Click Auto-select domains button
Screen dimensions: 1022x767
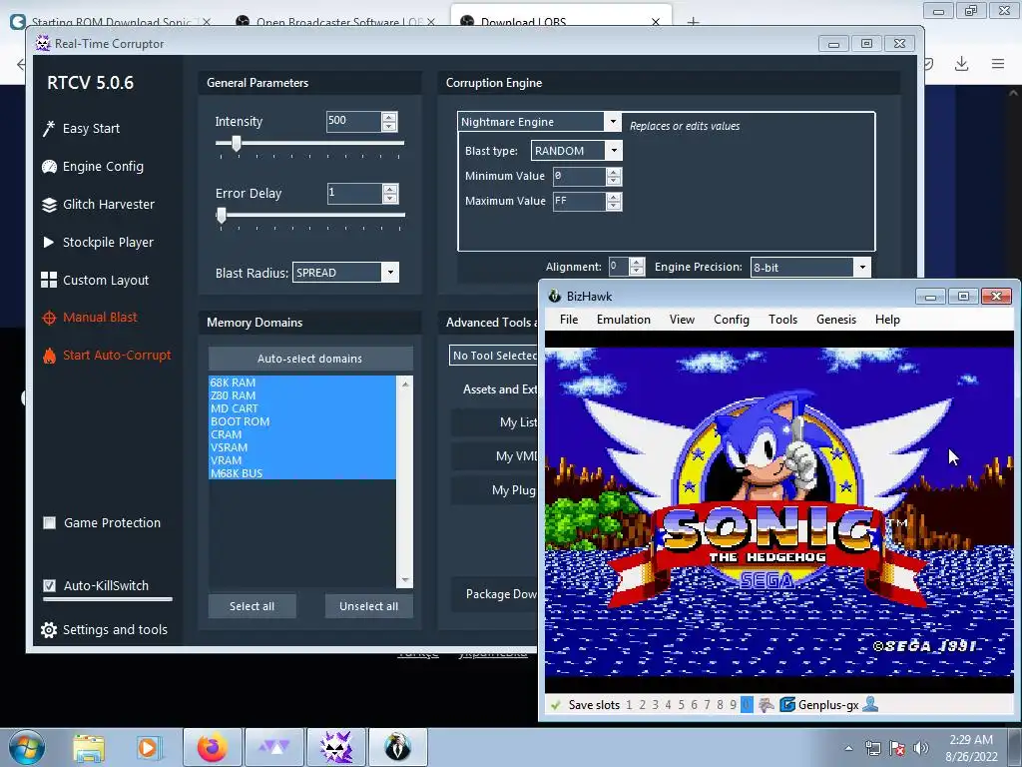[310, 359]
